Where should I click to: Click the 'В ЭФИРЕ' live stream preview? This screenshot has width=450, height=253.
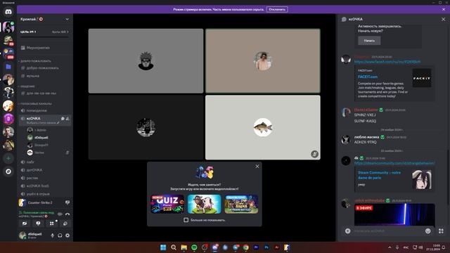[394, 214]
